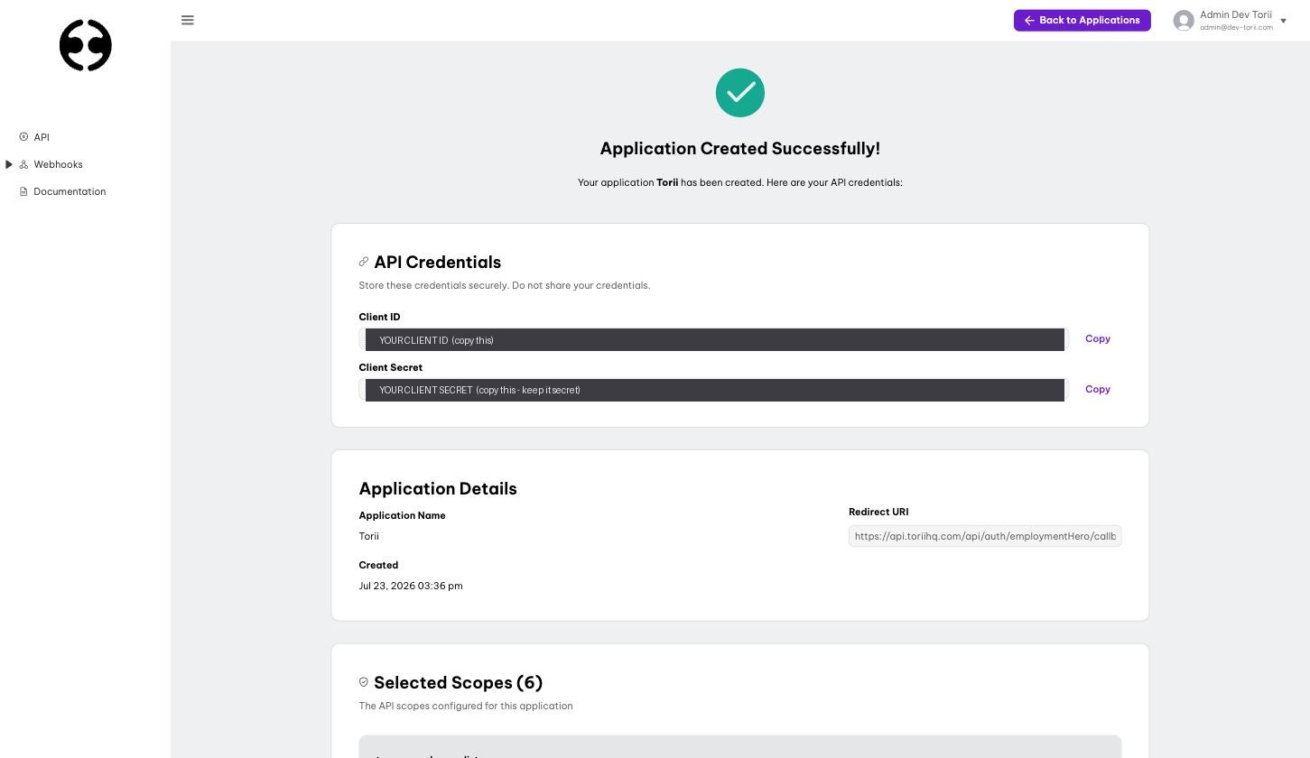Click the 'Jul 23, 2026 03:36 pm' created date
This screenshot has width=1310, height=758.
coord(411,586)
